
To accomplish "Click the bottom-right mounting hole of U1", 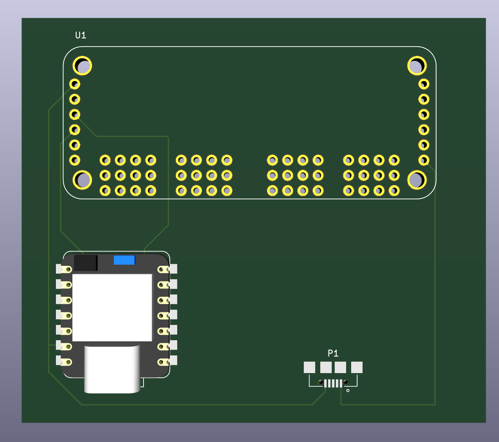I will (x=416, y=180).
